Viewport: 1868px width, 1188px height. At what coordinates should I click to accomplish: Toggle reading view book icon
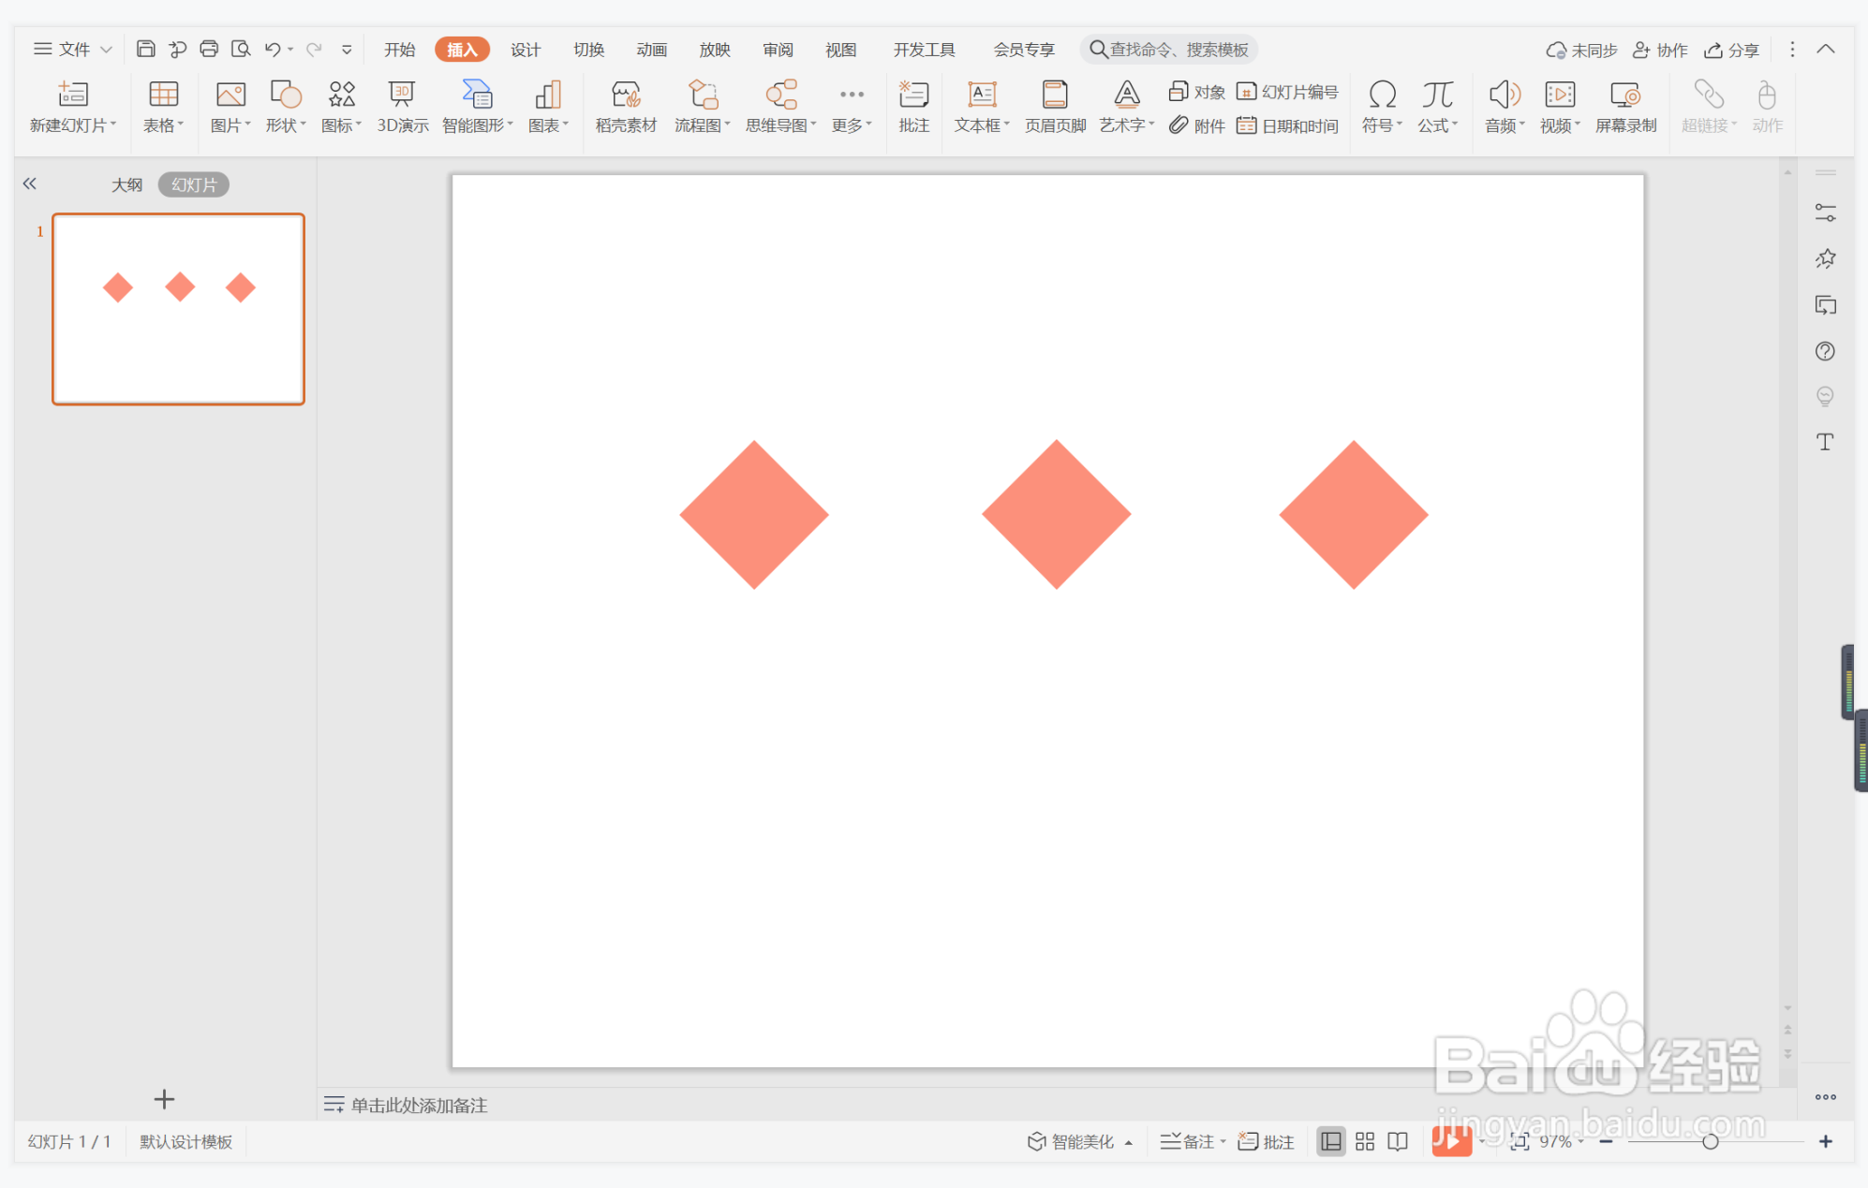click(x=1398, y=1141)
